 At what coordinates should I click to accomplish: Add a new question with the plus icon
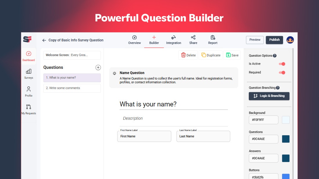tap(98, 67)
